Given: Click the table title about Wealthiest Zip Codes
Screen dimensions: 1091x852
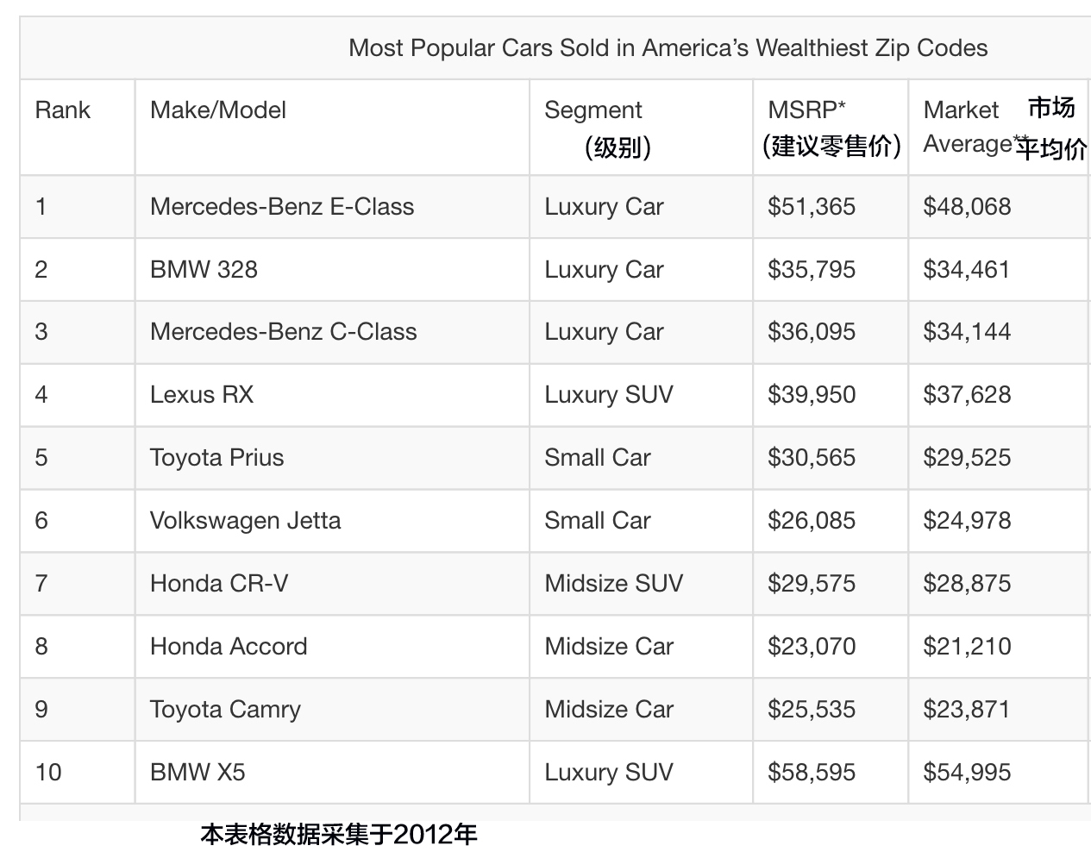Looking at the screenshot, I should pyautogui.click(x=668, y=47).
